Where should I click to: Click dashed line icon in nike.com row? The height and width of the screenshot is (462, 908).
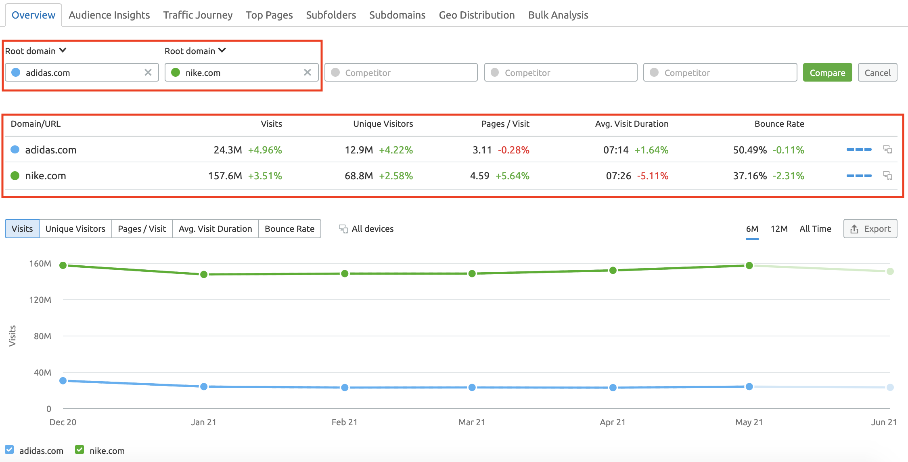[x=859, y=176]
